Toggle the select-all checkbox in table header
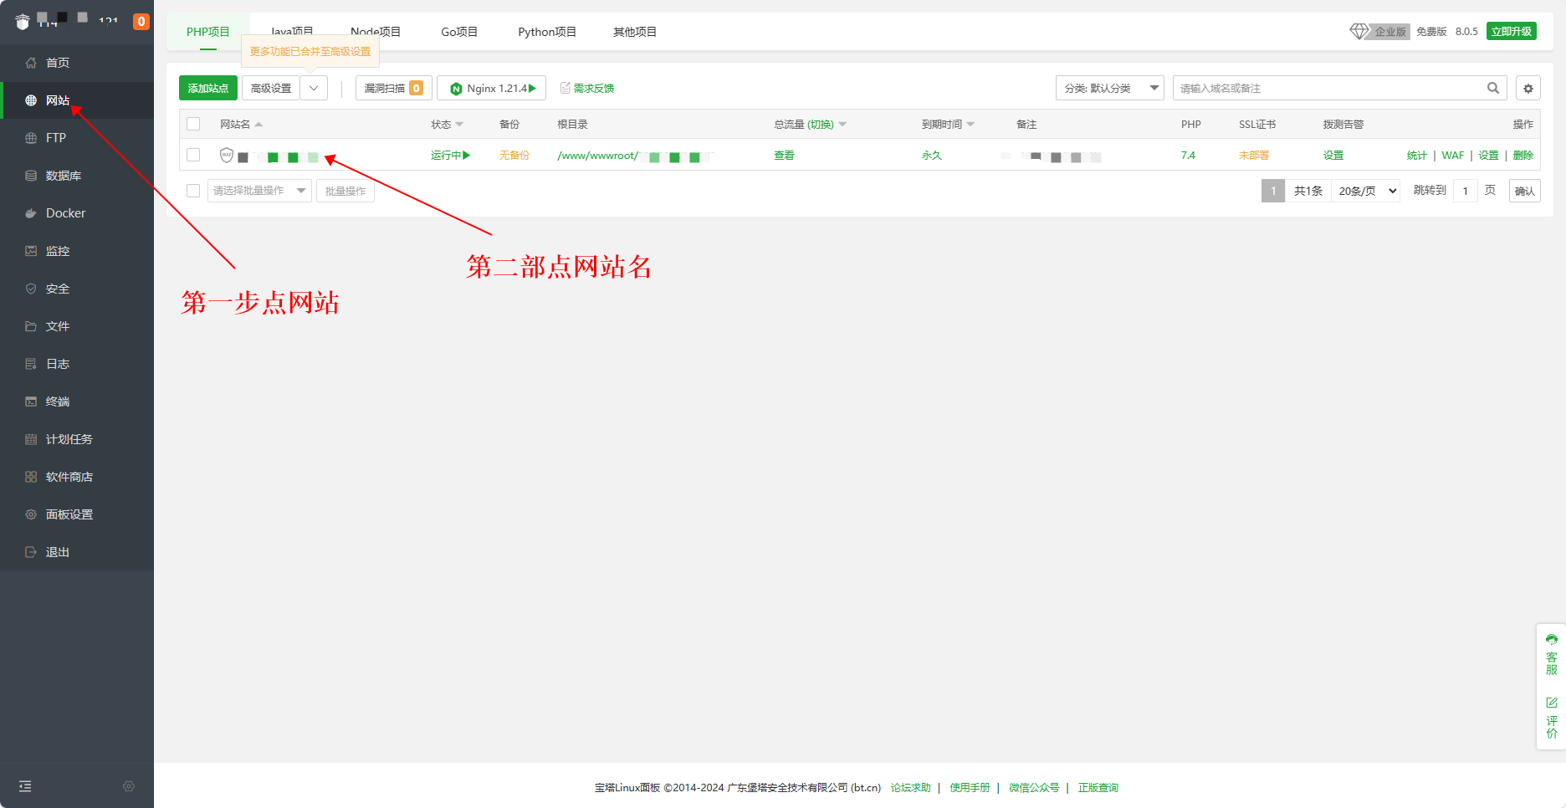Image resolution: width=1566 pixels, height=808 pixels. tap(193, 124)
